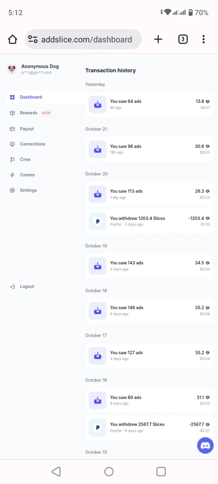The image size is (218, 484).
Task: Tap the battery 70% status indicator
Action: (198, 12)
